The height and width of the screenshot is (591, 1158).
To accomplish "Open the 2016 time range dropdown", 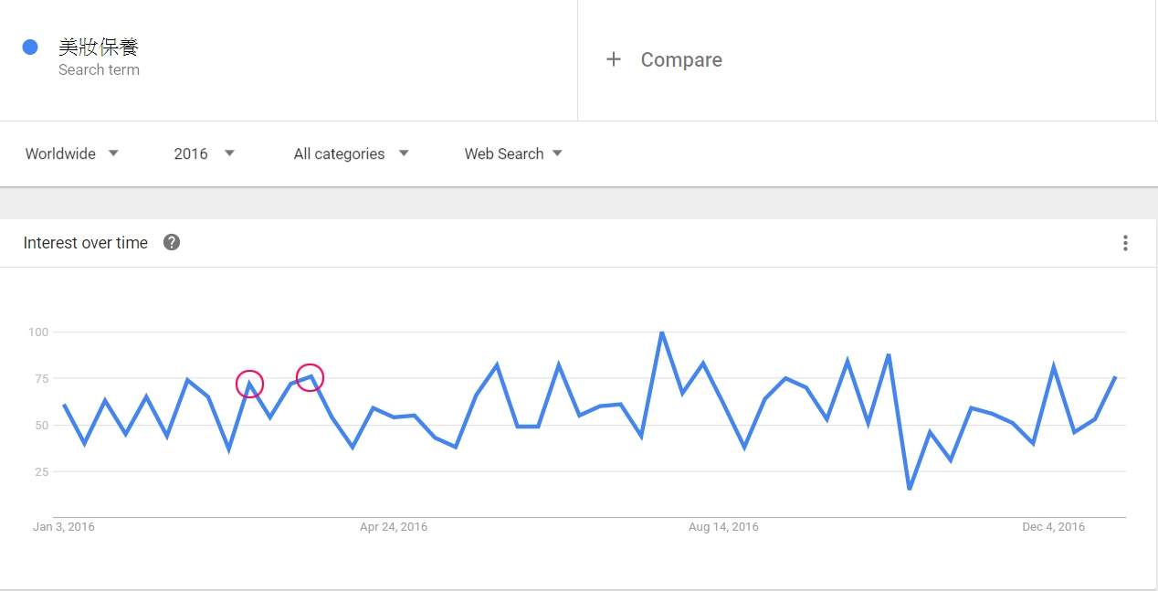I will 205,153.
